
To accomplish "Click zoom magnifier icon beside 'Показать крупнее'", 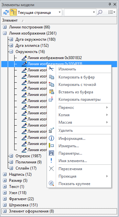I will click(51, 184).
